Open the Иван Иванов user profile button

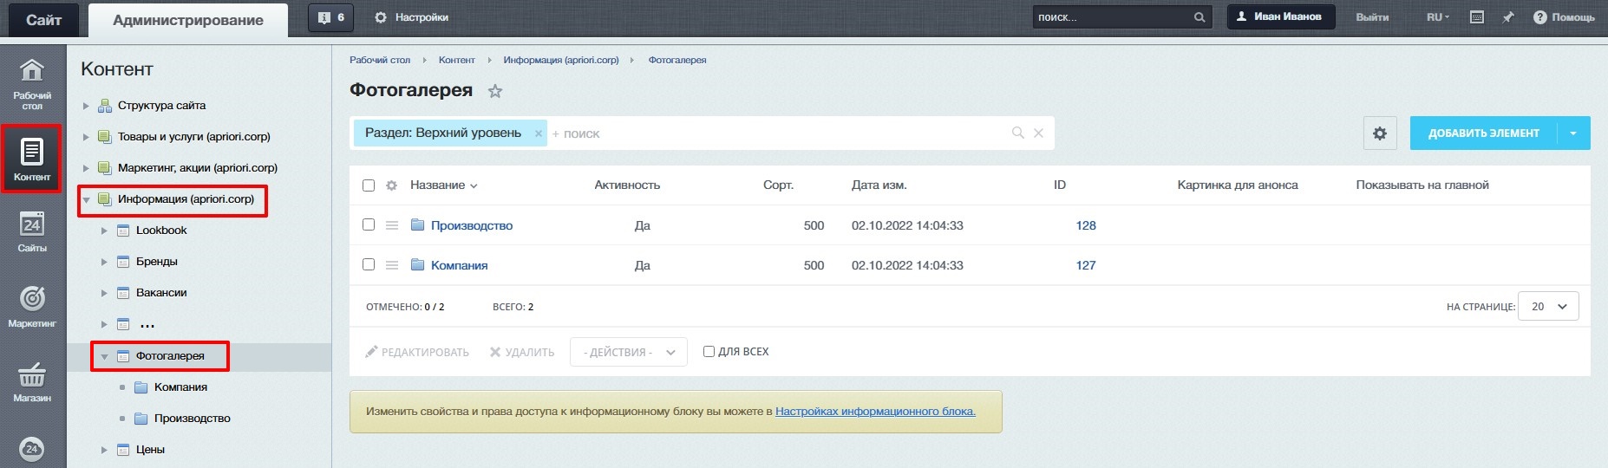point(1280,17)
